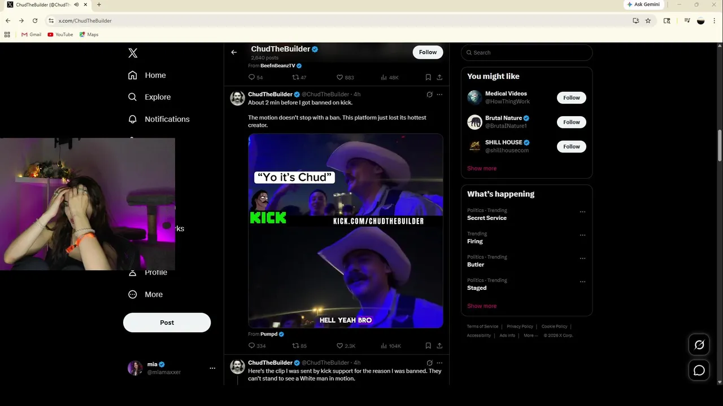Click the X logo icon
723x406 pixels.
133,53
